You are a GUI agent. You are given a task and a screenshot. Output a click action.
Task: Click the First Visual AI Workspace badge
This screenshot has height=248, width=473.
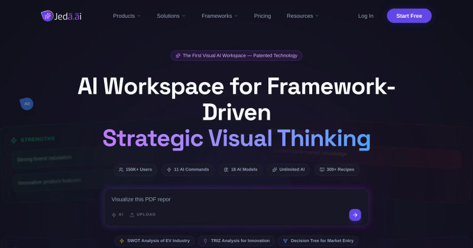pos(237,56)
